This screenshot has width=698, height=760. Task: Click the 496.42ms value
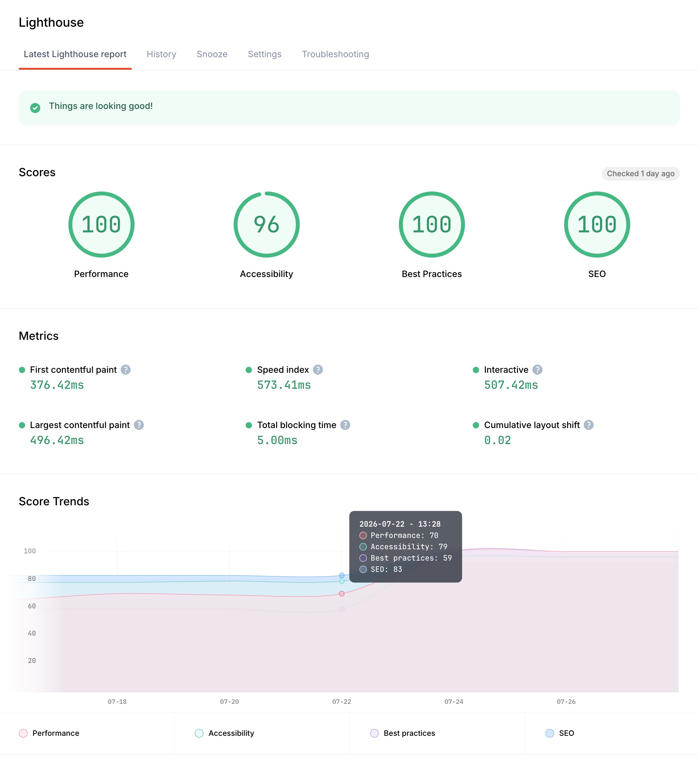click(x=57, y=440)
